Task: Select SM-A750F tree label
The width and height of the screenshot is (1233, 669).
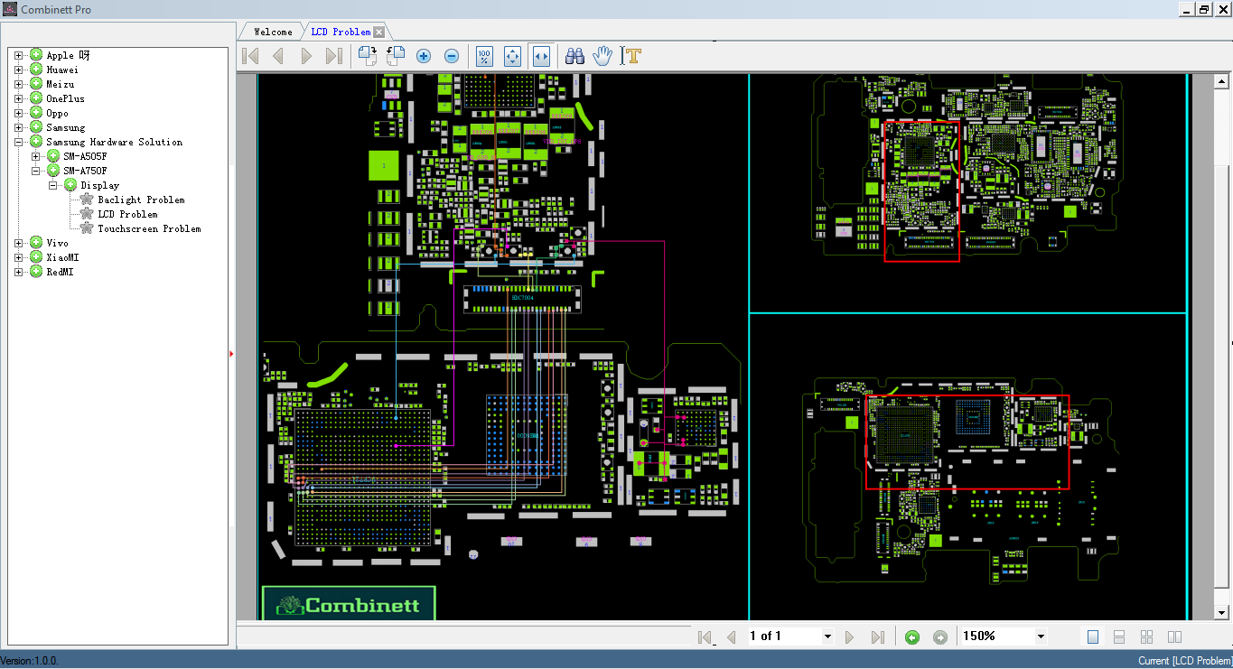Action: click(85, 171)
